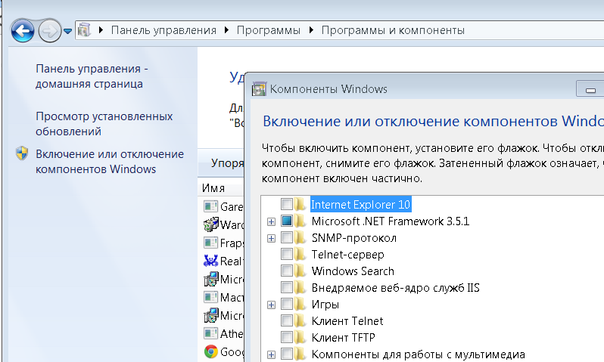Select Windows Search in the components list
The width and height of the screenshot is (604, 362).
pyautogui.click(x=353, y=271)
